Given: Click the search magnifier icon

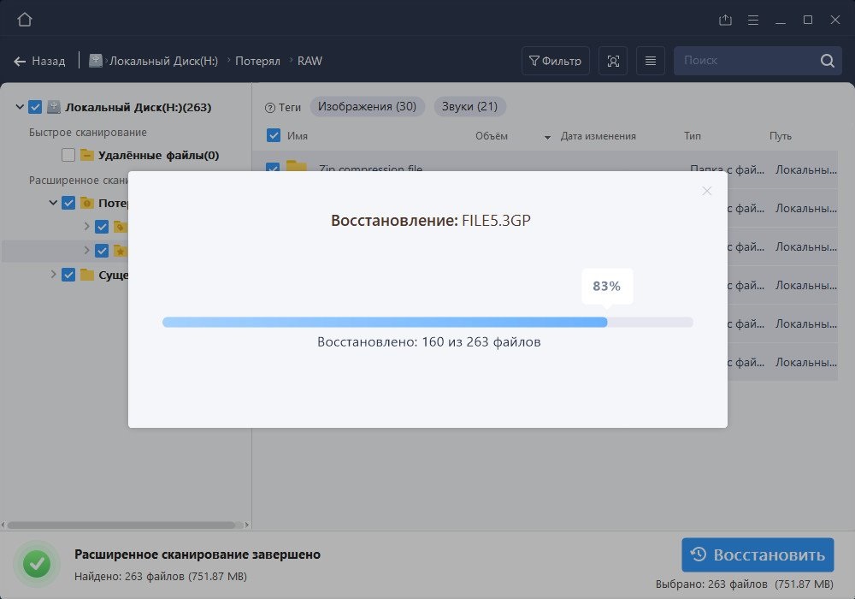Looking at the screenshot, I should [x=827, y=61].
